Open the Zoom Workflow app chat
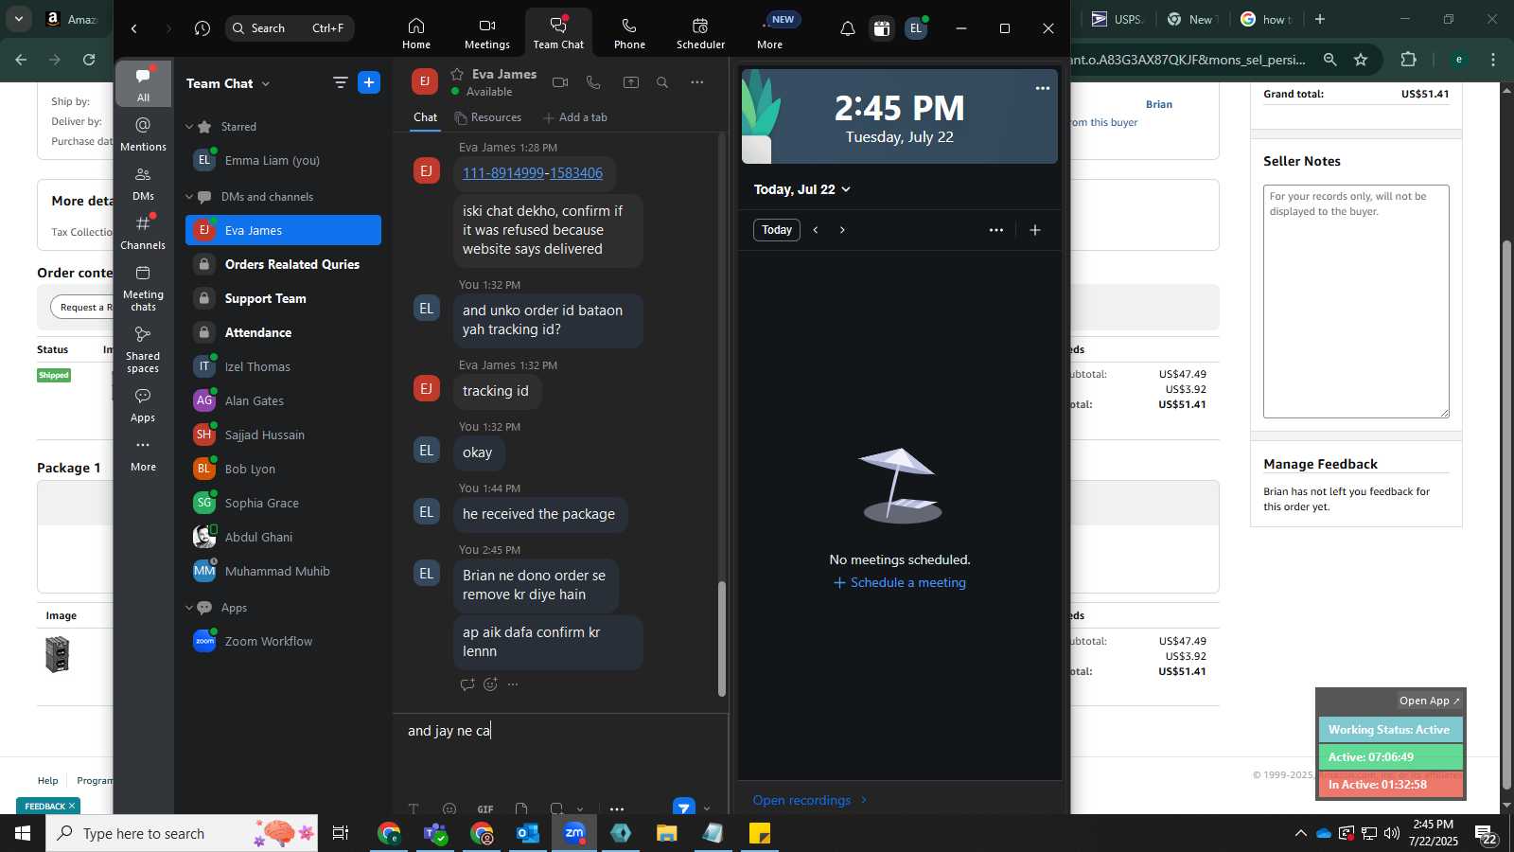Image resolution: width=1514 pixels, height=852 pixels. (x=283, y=641)
